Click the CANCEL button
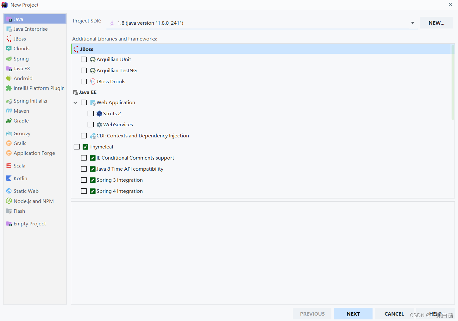Image resolution: width=458 pixels, height=321 pixels. pos(394,314)
